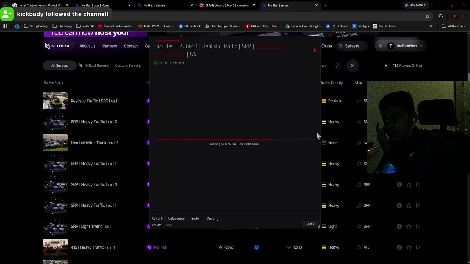Favourite the SRP Light Traffic EU 1 server
Viewport: 470px width, 264px height.
click(x=409, y=226)
